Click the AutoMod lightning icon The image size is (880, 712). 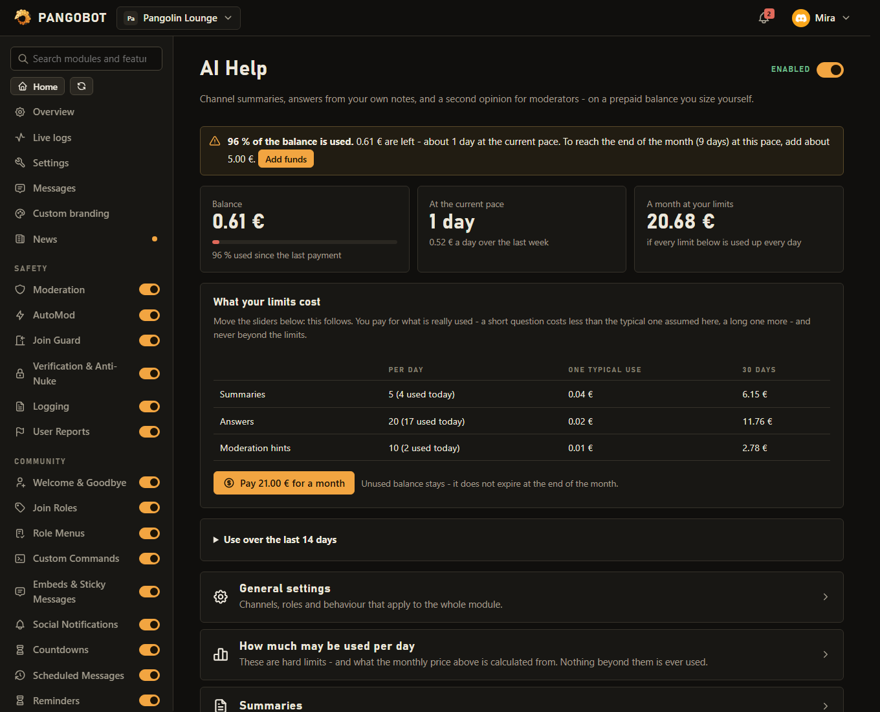[20, 315]
